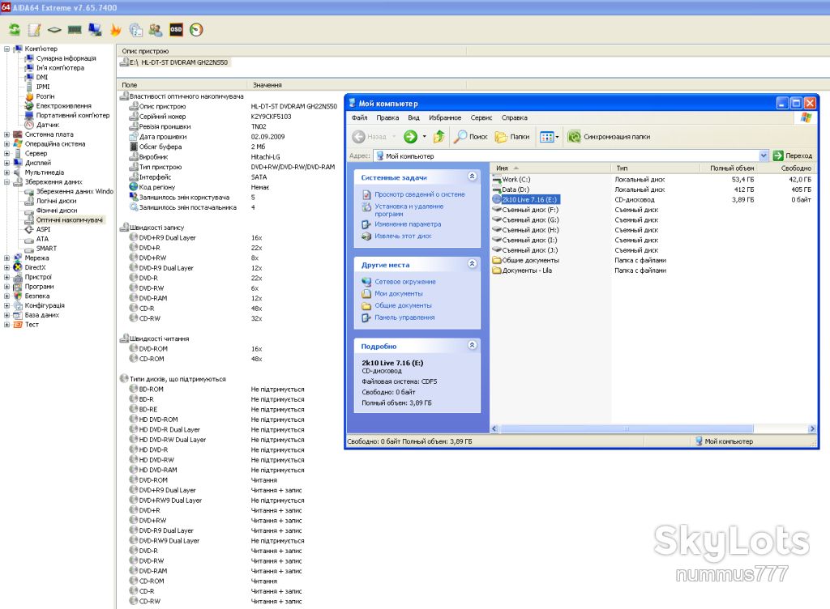
Task: Select the 2k10 Live 7.16 (E:) drive
Action: tap(524, 200)
